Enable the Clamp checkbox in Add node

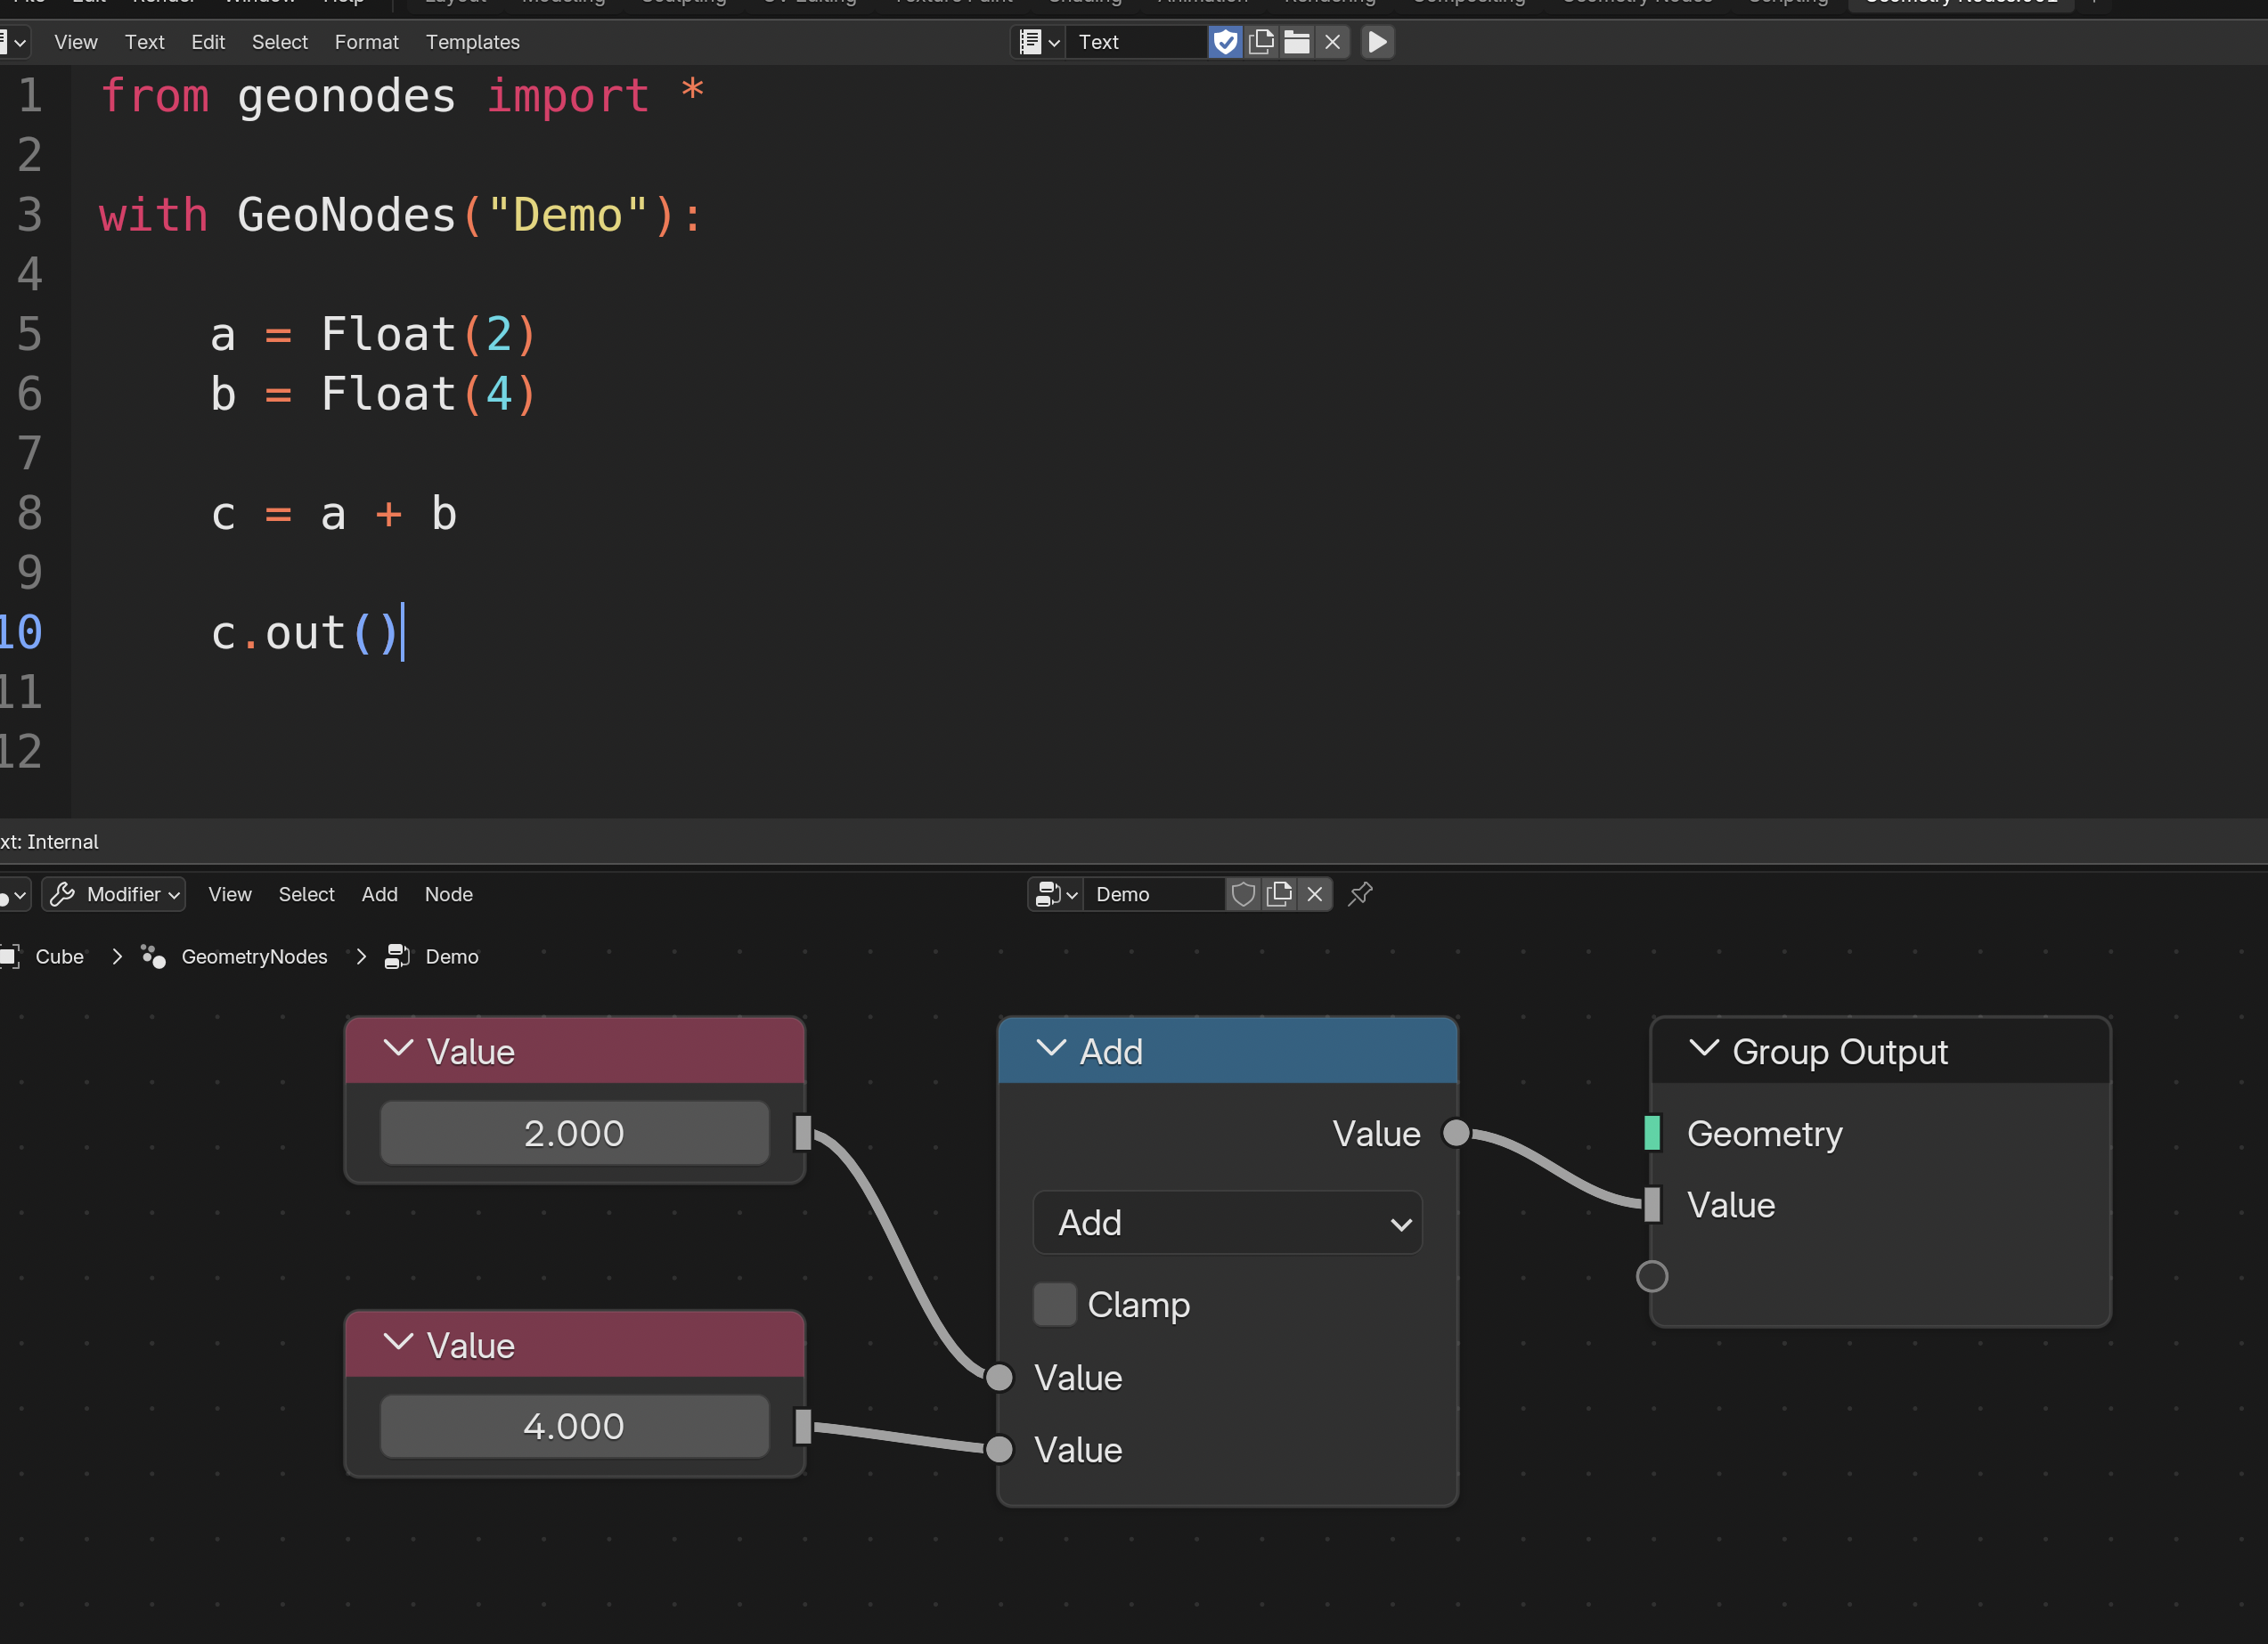1054,1305
